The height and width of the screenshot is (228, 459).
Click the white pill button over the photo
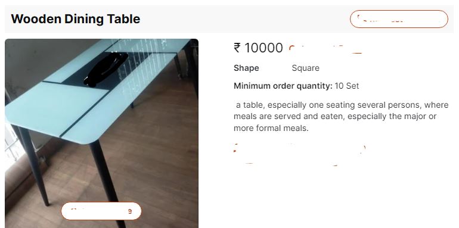click(101, 211)
